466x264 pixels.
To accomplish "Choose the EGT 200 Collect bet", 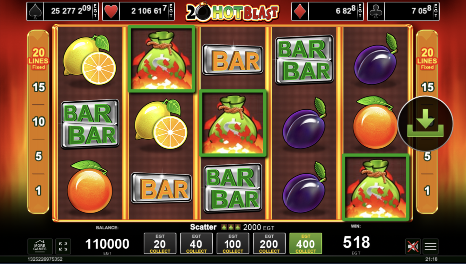I will [269, 243].
